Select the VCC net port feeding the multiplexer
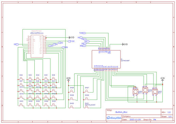Viewport: 176px width, 124px height. pos(82,33)
